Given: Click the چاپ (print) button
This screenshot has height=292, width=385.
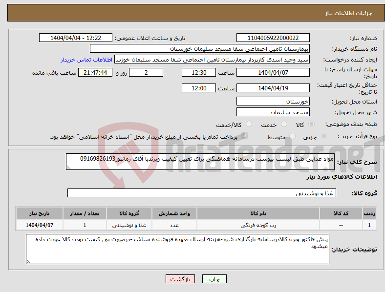Looking at the screenshot, I should pos(214,279).
